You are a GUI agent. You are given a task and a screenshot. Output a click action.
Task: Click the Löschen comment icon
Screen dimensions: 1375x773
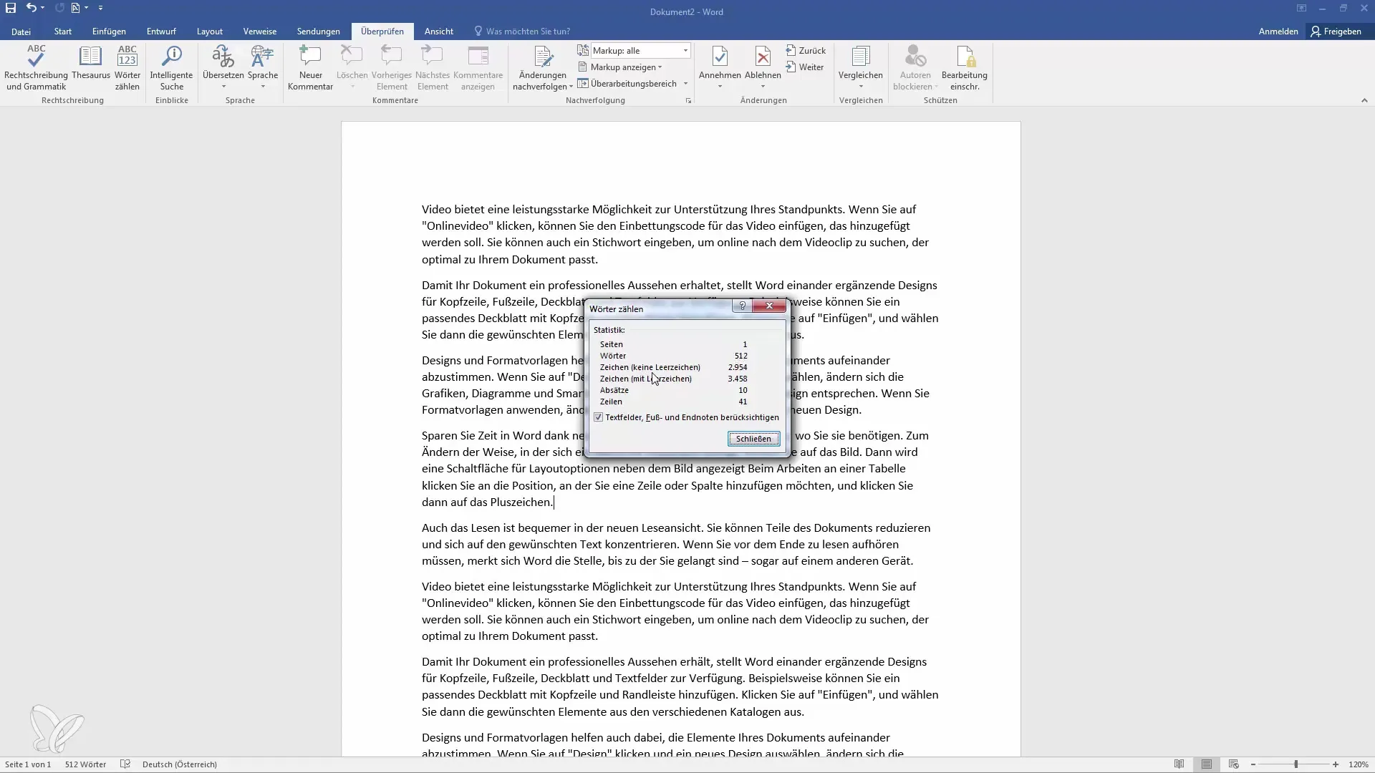click(352, 68)
